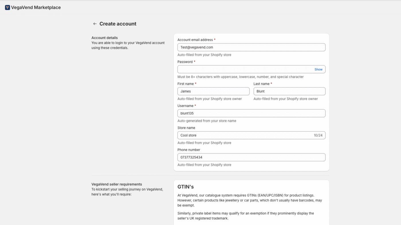Focus the Account email address field
The image size is (401, 225).
[251, 47]
